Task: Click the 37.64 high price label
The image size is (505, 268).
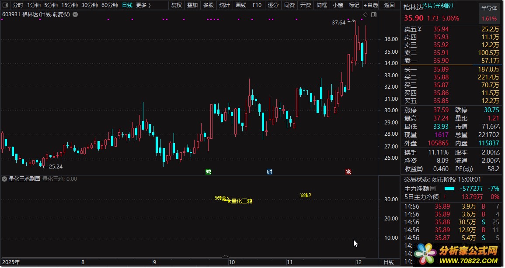Action: click(338, 23)
